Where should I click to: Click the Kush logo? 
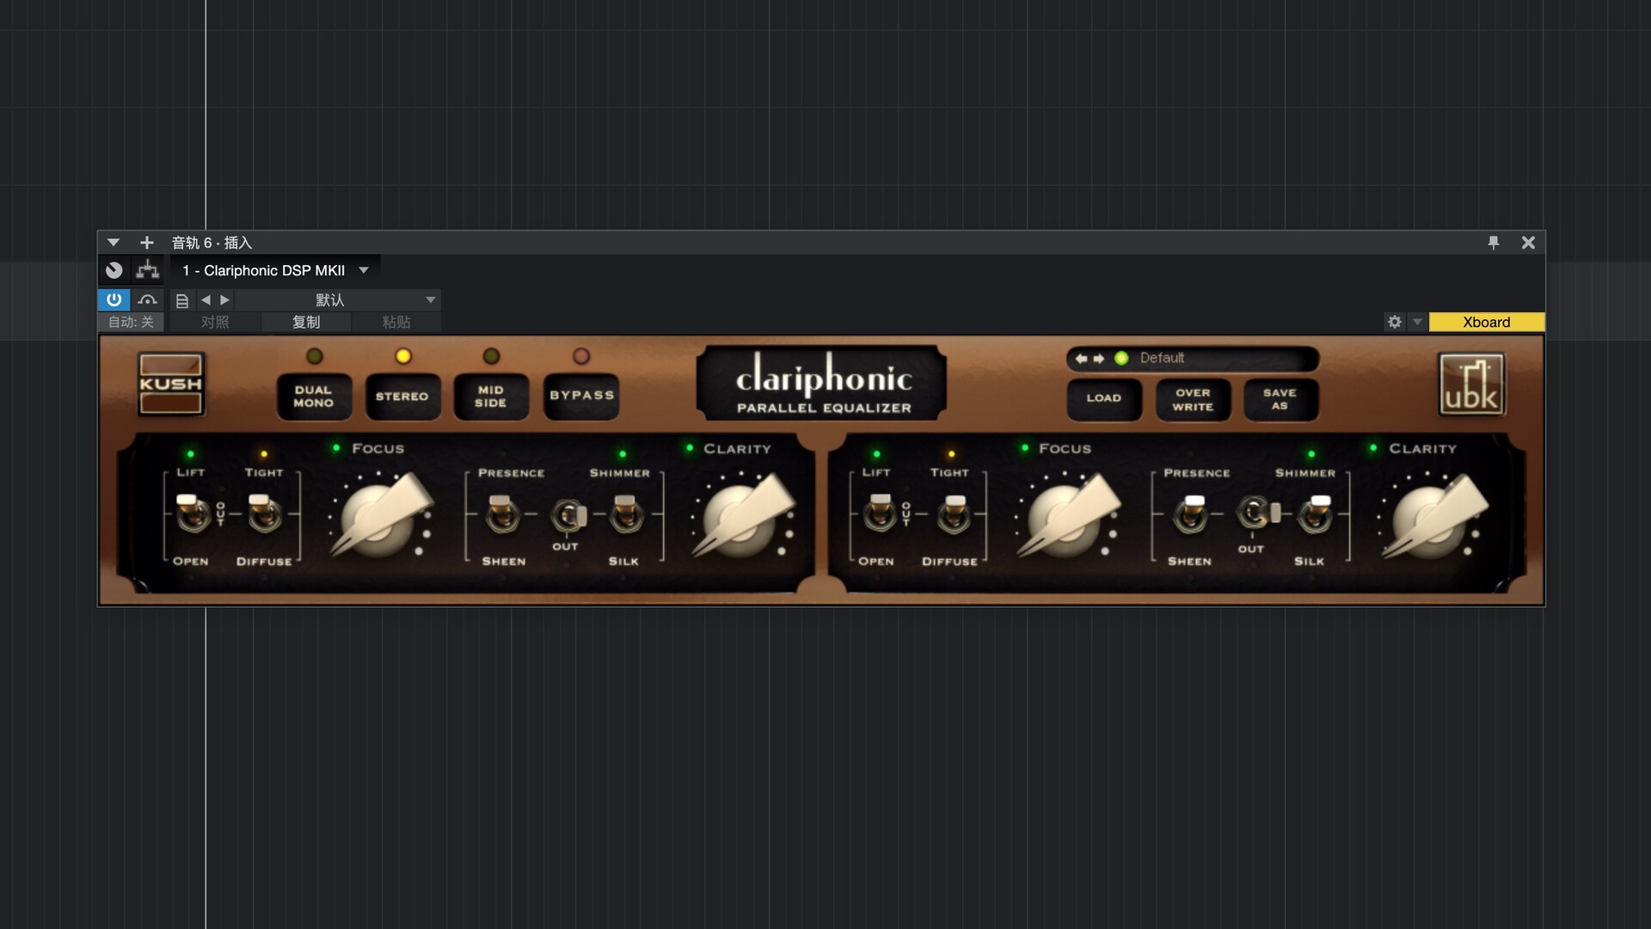tap(171, 384)
